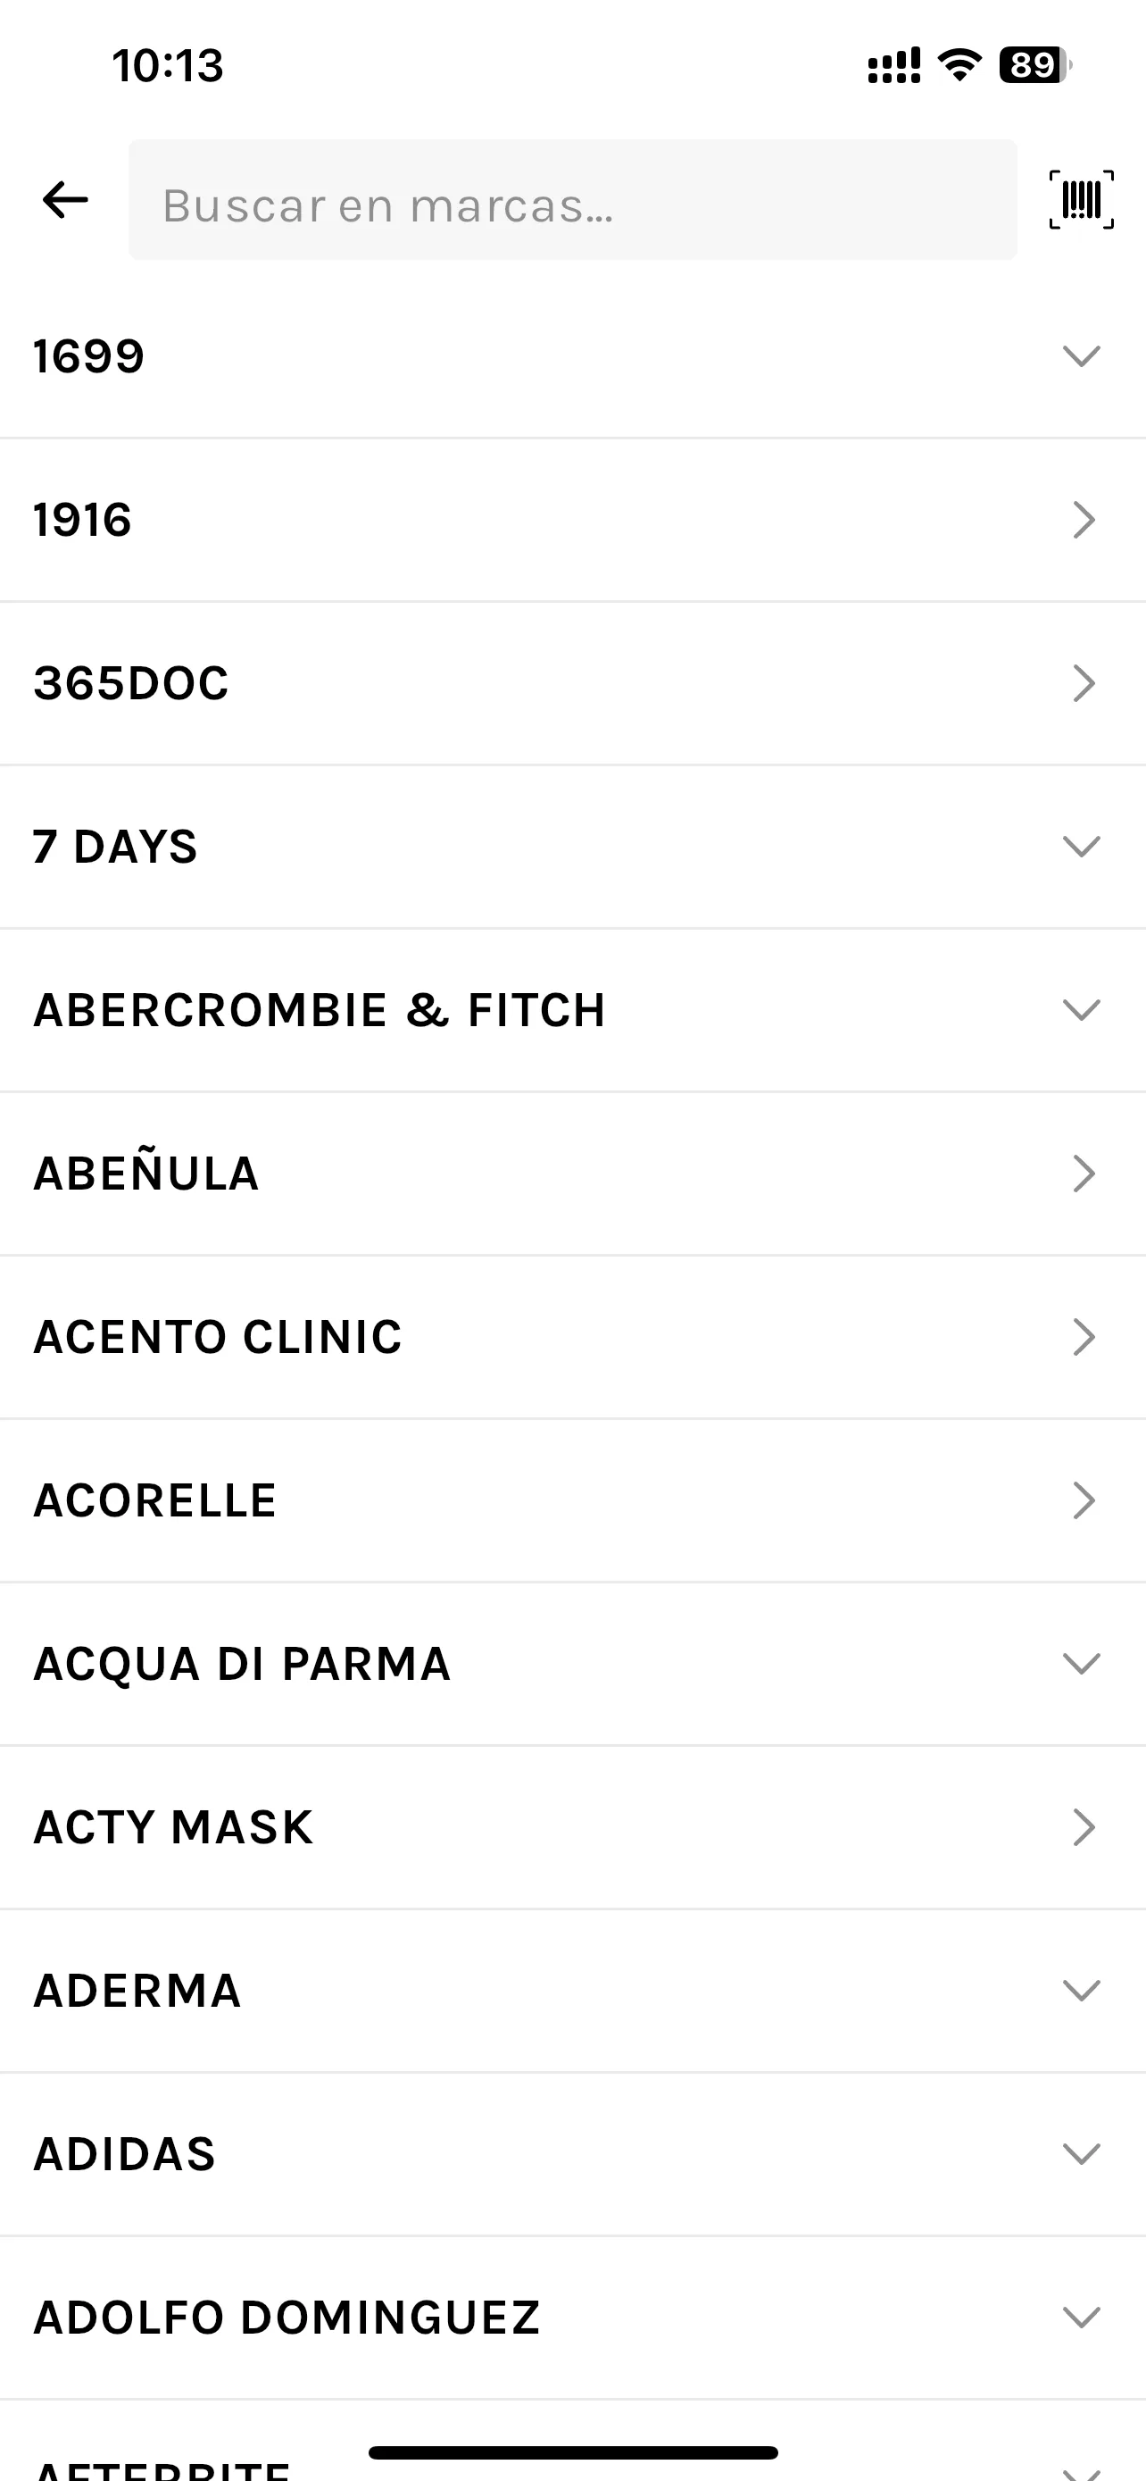This screenshot has width=1146, height=2481.
Task: Tap the chevron beside ACTY MASK
Action: (1084, 1827)
